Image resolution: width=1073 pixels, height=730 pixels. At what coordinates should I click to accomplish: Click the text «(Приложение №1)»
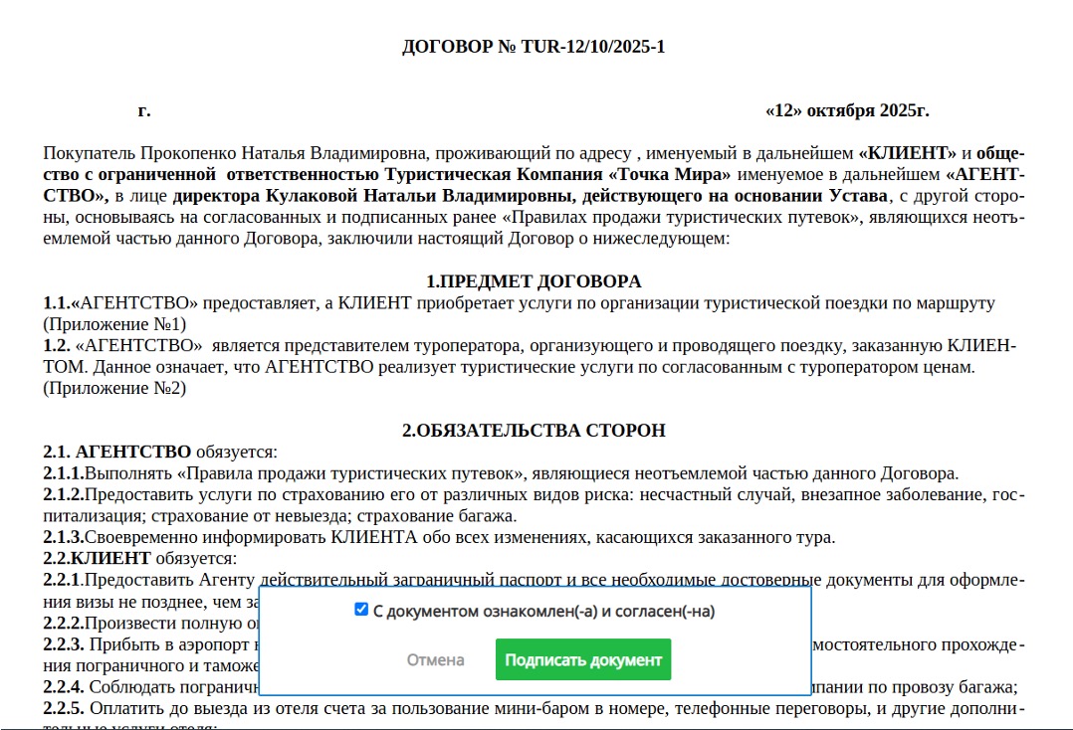tap(114, 324)
